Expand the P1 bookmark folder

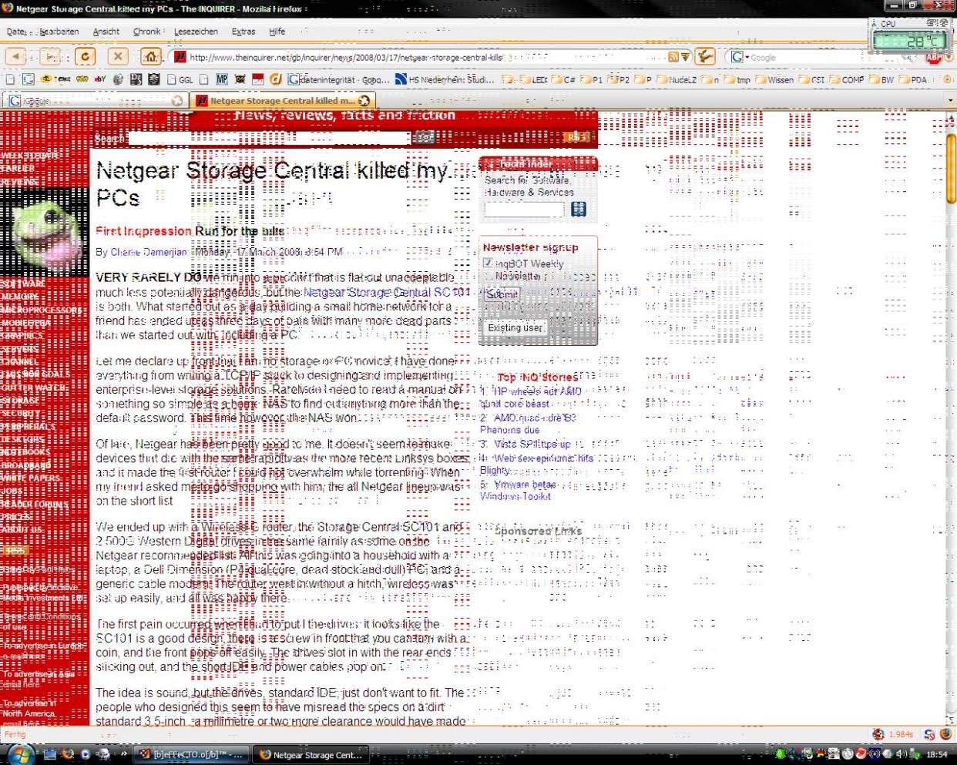tap(592, 79)
